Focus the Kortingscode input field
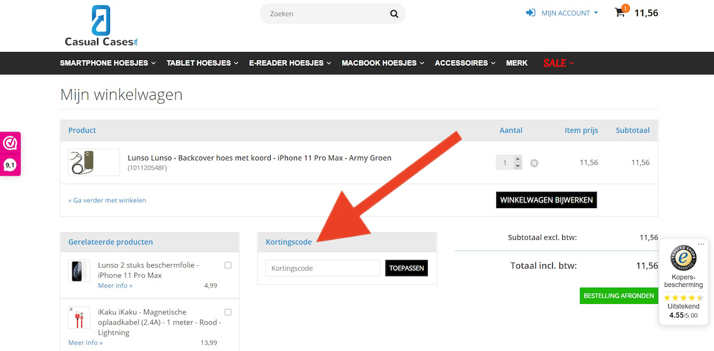 point(322,268)
